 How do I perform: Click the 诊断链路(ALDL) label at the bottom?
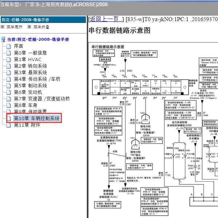pos(108,197)
